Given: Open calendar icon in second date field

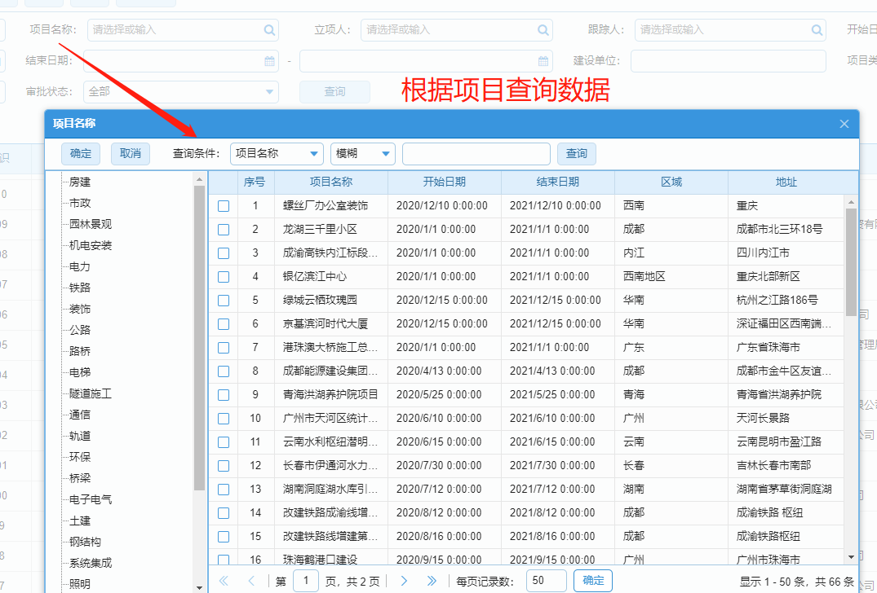Looking at the screenshot, I should [x=543, y=61].
